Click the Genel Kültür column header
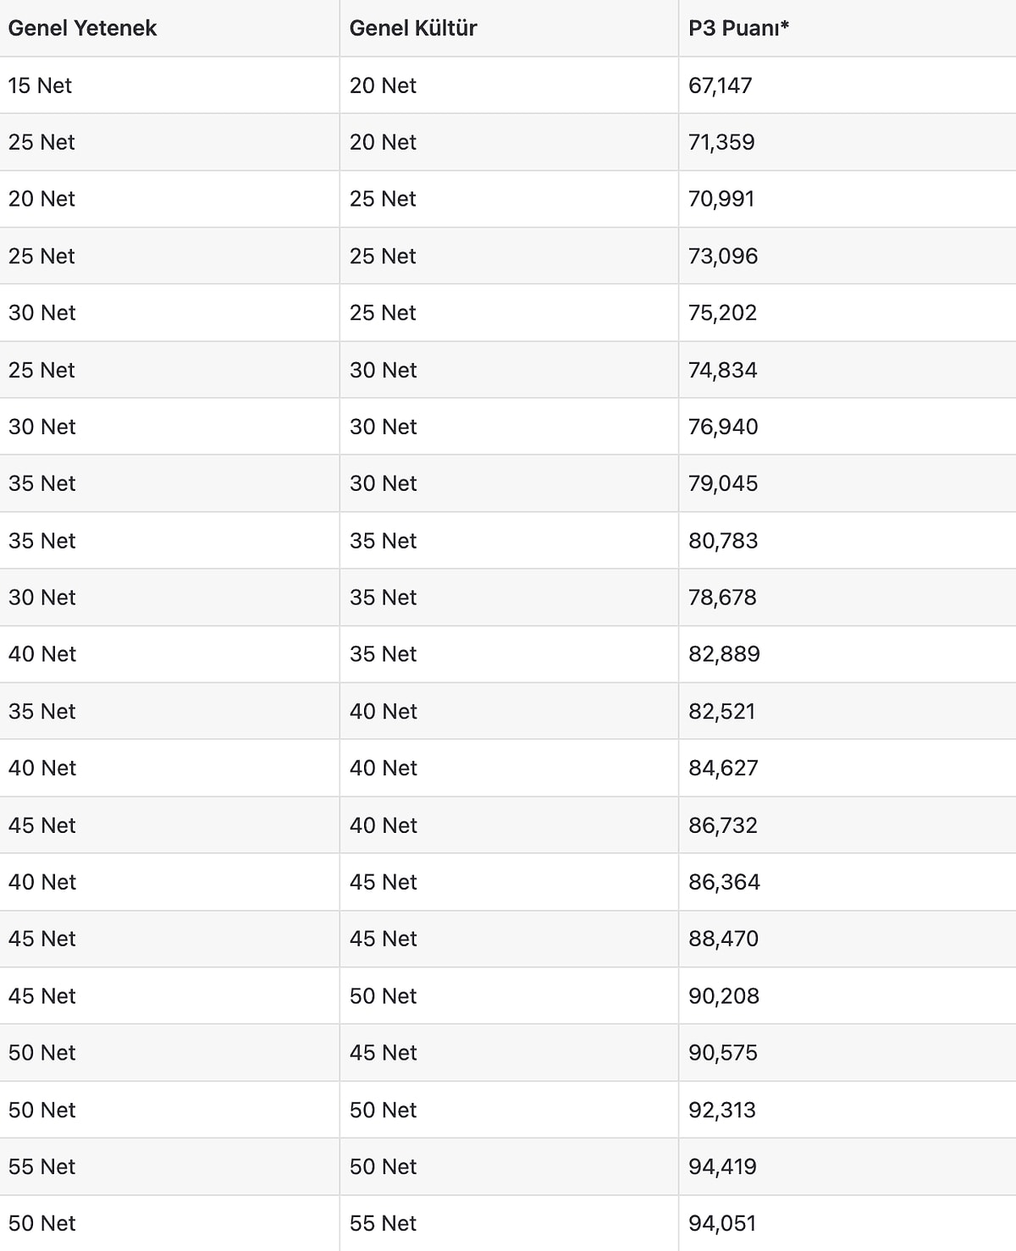Viewport: 1016px width, 1251px height. [413, 28]
